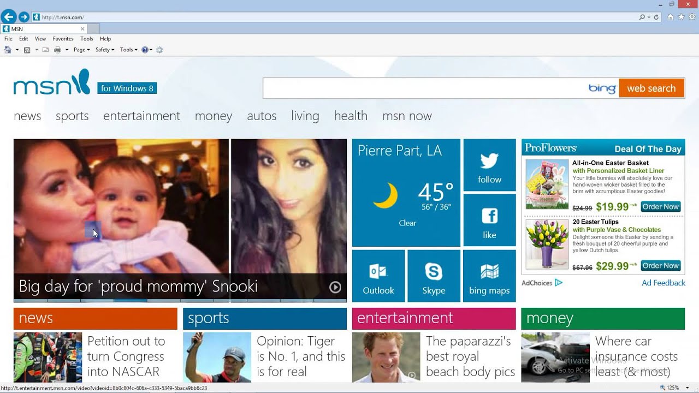The image size is (699, 393).
Task: Open the Page dropdown in command bar
Action: [x=81, y=50]
